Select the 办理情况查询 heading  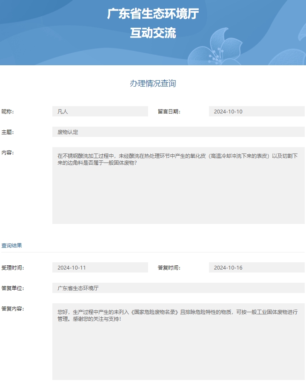tap(153, 84)
